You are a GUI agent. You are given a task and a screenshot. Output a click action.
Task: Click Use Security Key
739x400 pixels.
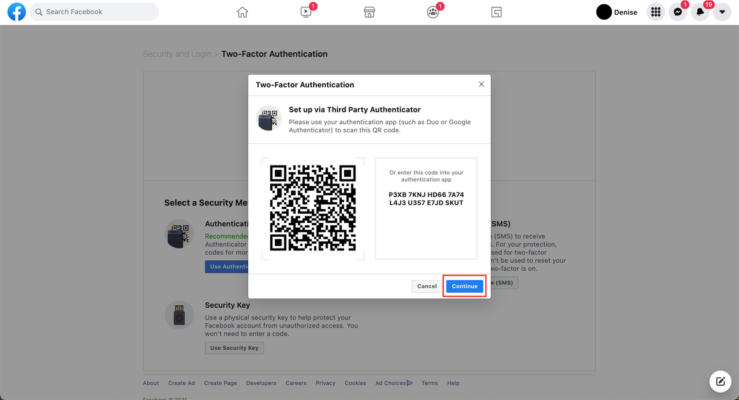click(x=234, y=348)
